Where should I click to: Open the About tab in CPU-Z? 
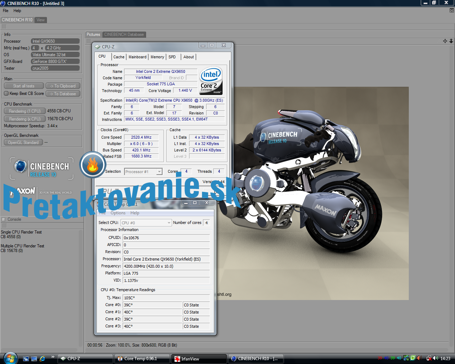(189, 57)
